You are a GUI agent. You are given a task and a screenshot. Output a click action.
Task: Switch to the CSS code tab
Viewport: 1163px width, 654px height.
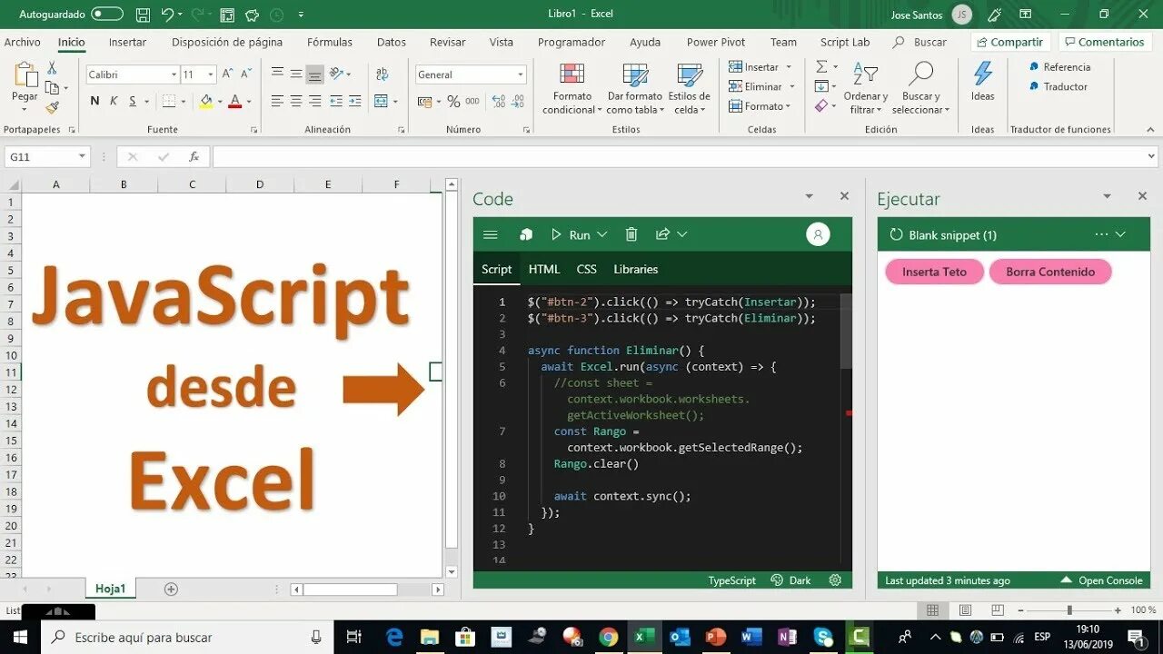(x=587, y=269)
